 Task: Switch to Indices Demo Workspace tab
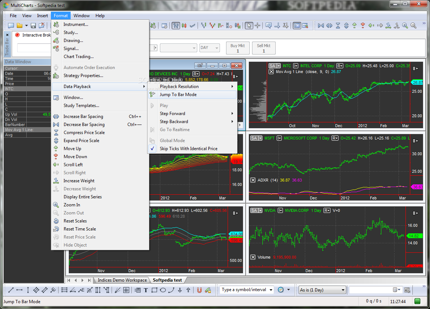122,280
